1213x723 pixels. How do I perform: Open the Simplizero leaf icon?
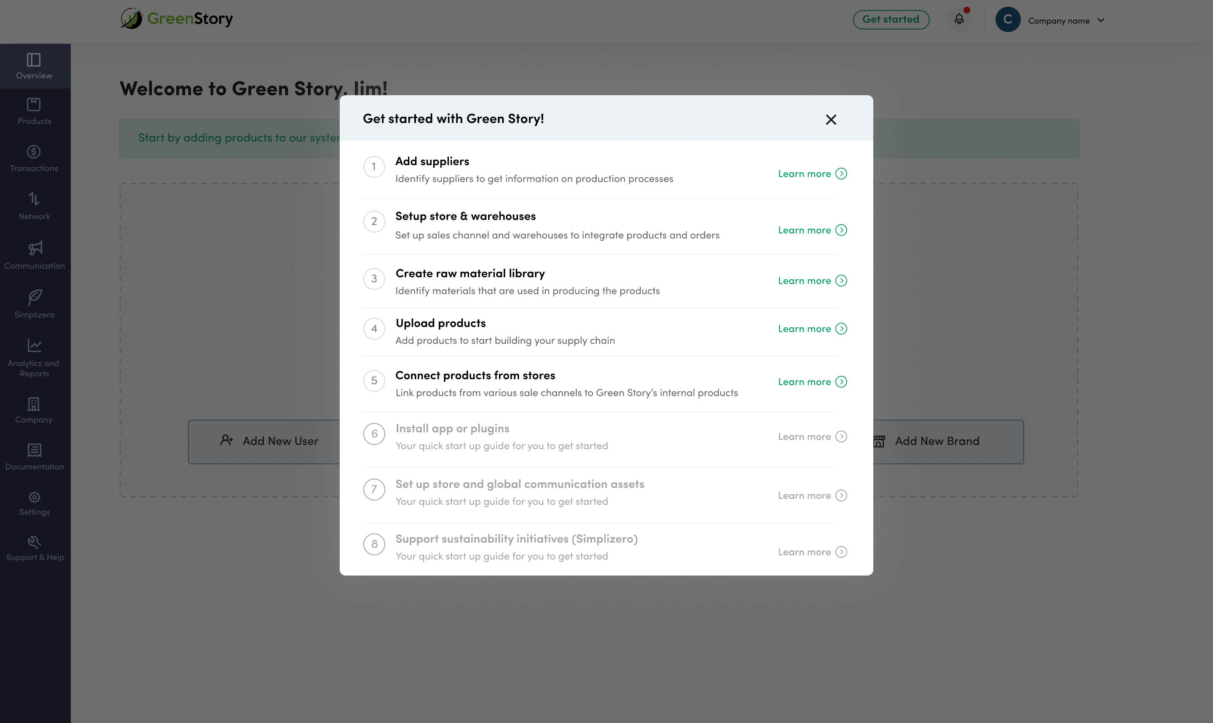(x=35, y=297)
